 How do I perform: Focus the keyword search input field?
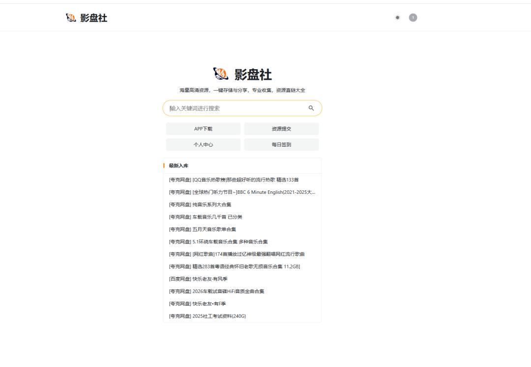[236, 108]
